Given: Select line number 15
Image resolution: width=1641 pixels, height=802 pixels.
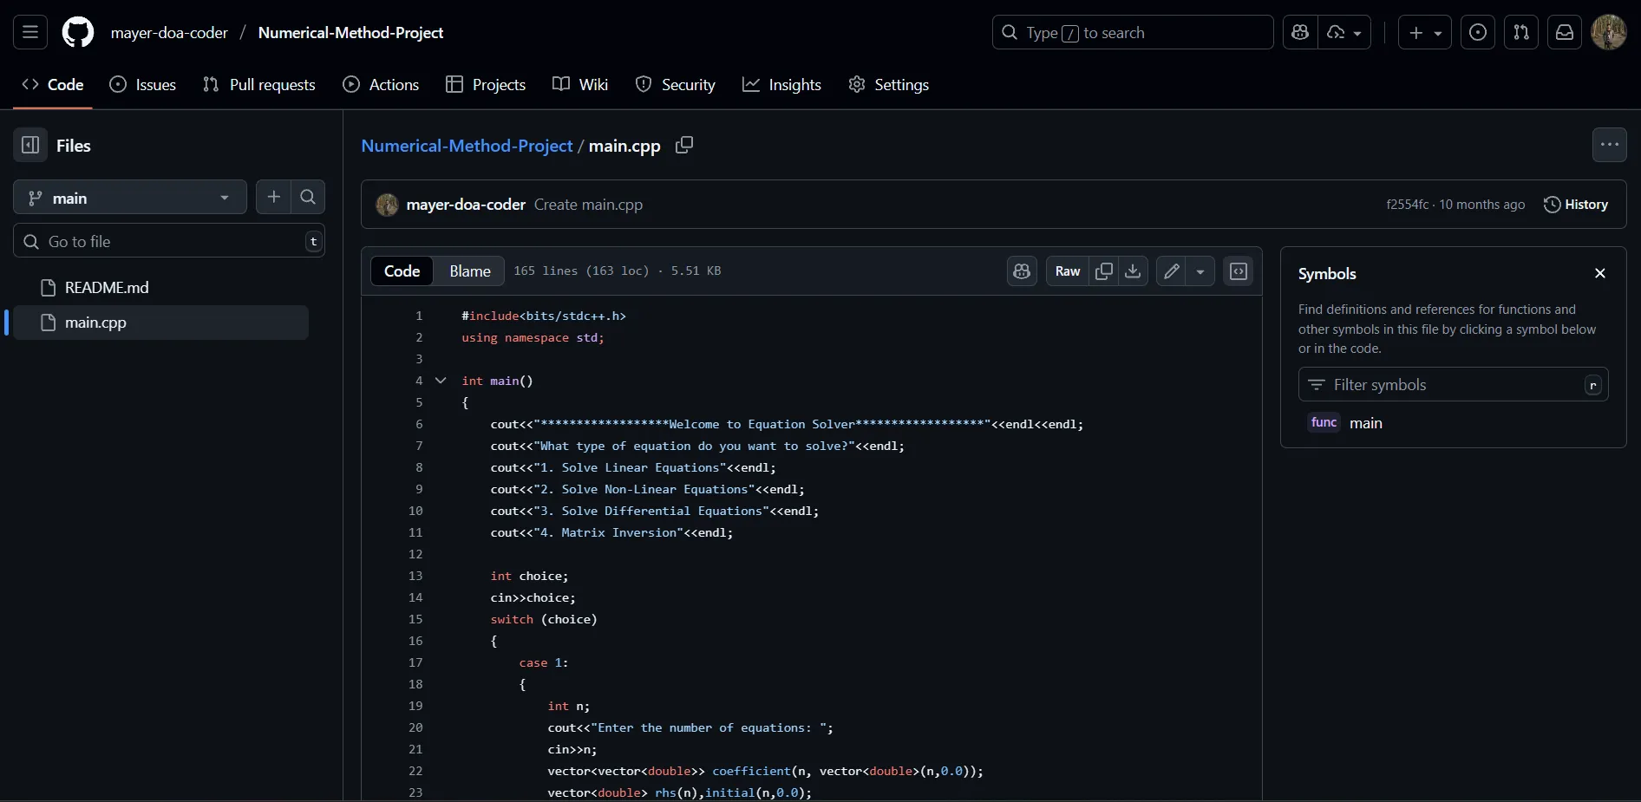Looking at the screenshot, I should [x=415, y=620].
